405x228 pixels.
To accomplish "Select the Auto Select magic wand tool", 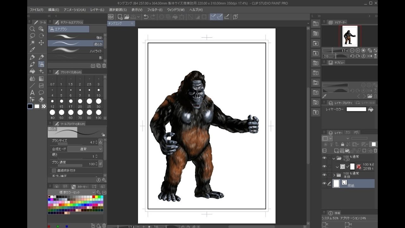I will [32, 43].
